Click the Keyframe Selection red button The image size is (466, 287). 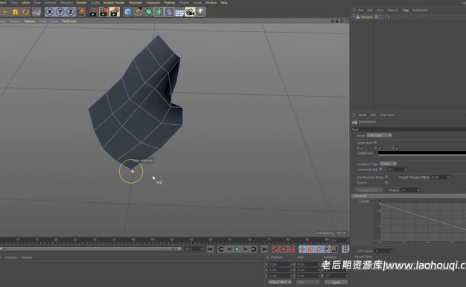(x=292, y=249)
